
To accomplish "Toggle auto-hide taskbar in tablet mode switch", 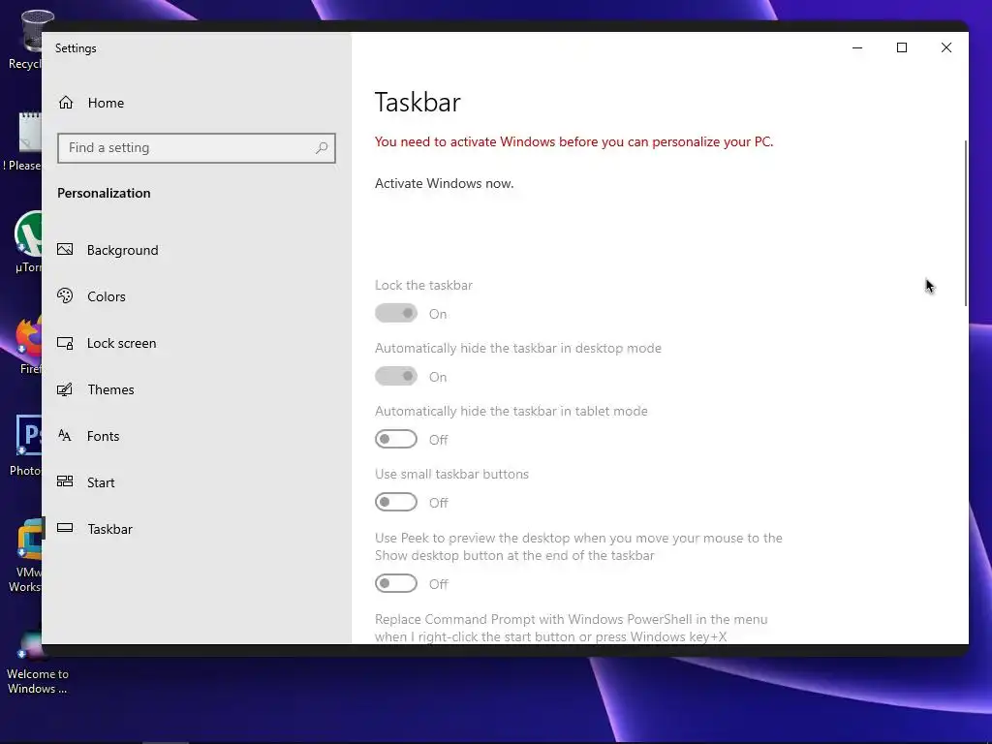I will (x=396, y=439).
